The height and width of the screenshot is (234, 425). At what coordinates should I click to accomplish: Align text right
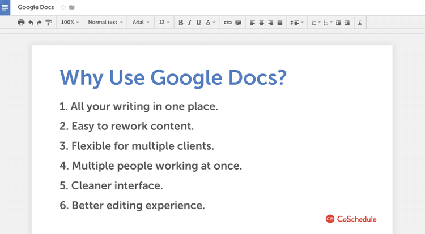click(270, 23)
